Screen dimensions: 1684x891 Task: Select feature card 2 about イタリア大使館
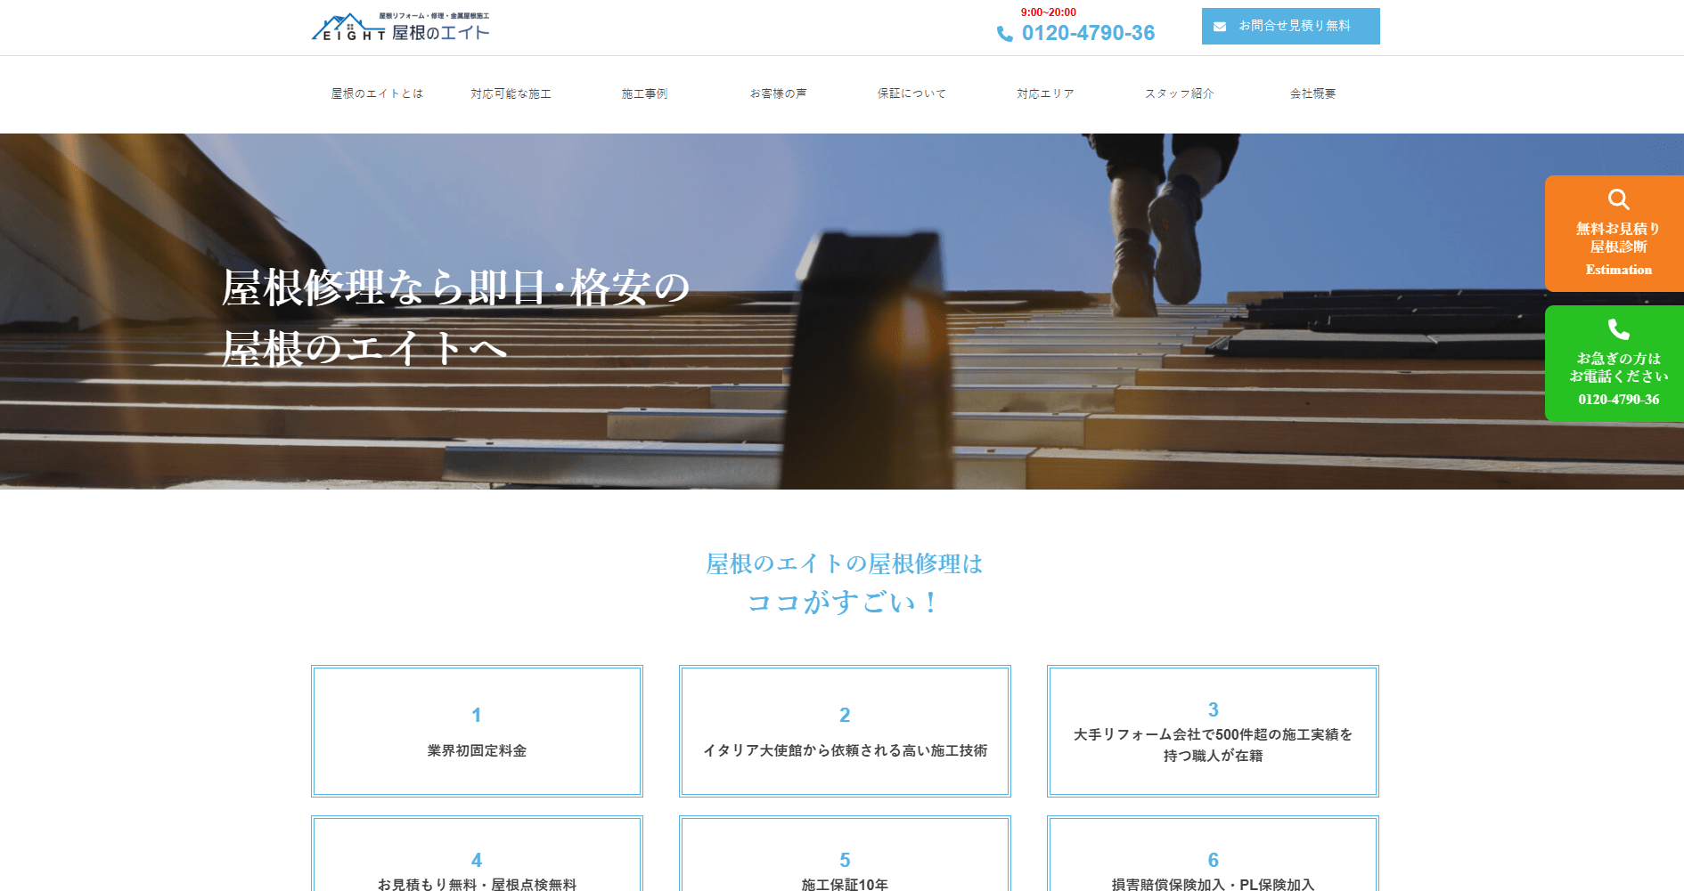pyautogui.click(x=845, y=731)
